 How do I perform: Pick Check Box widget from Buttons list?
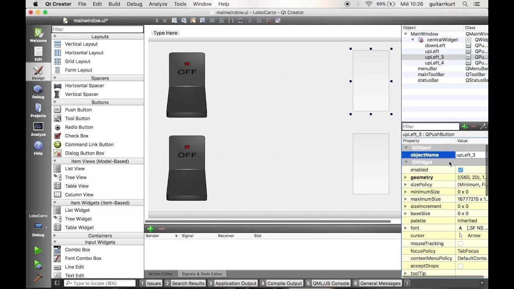(x=77, y=136)
